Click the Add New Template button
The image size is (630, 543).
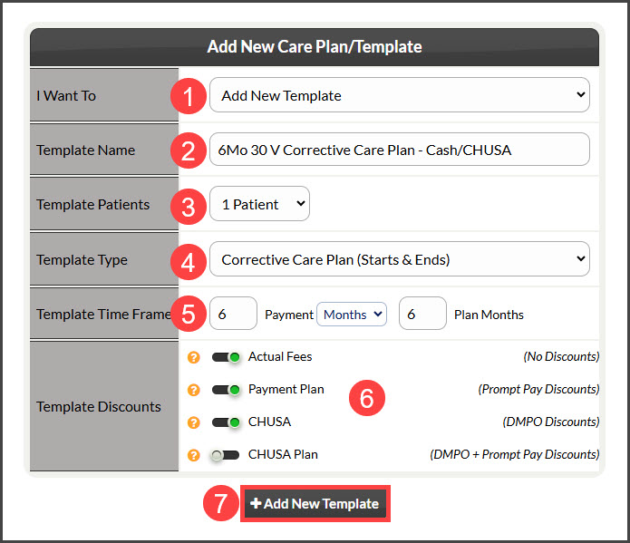pos(315,504)
